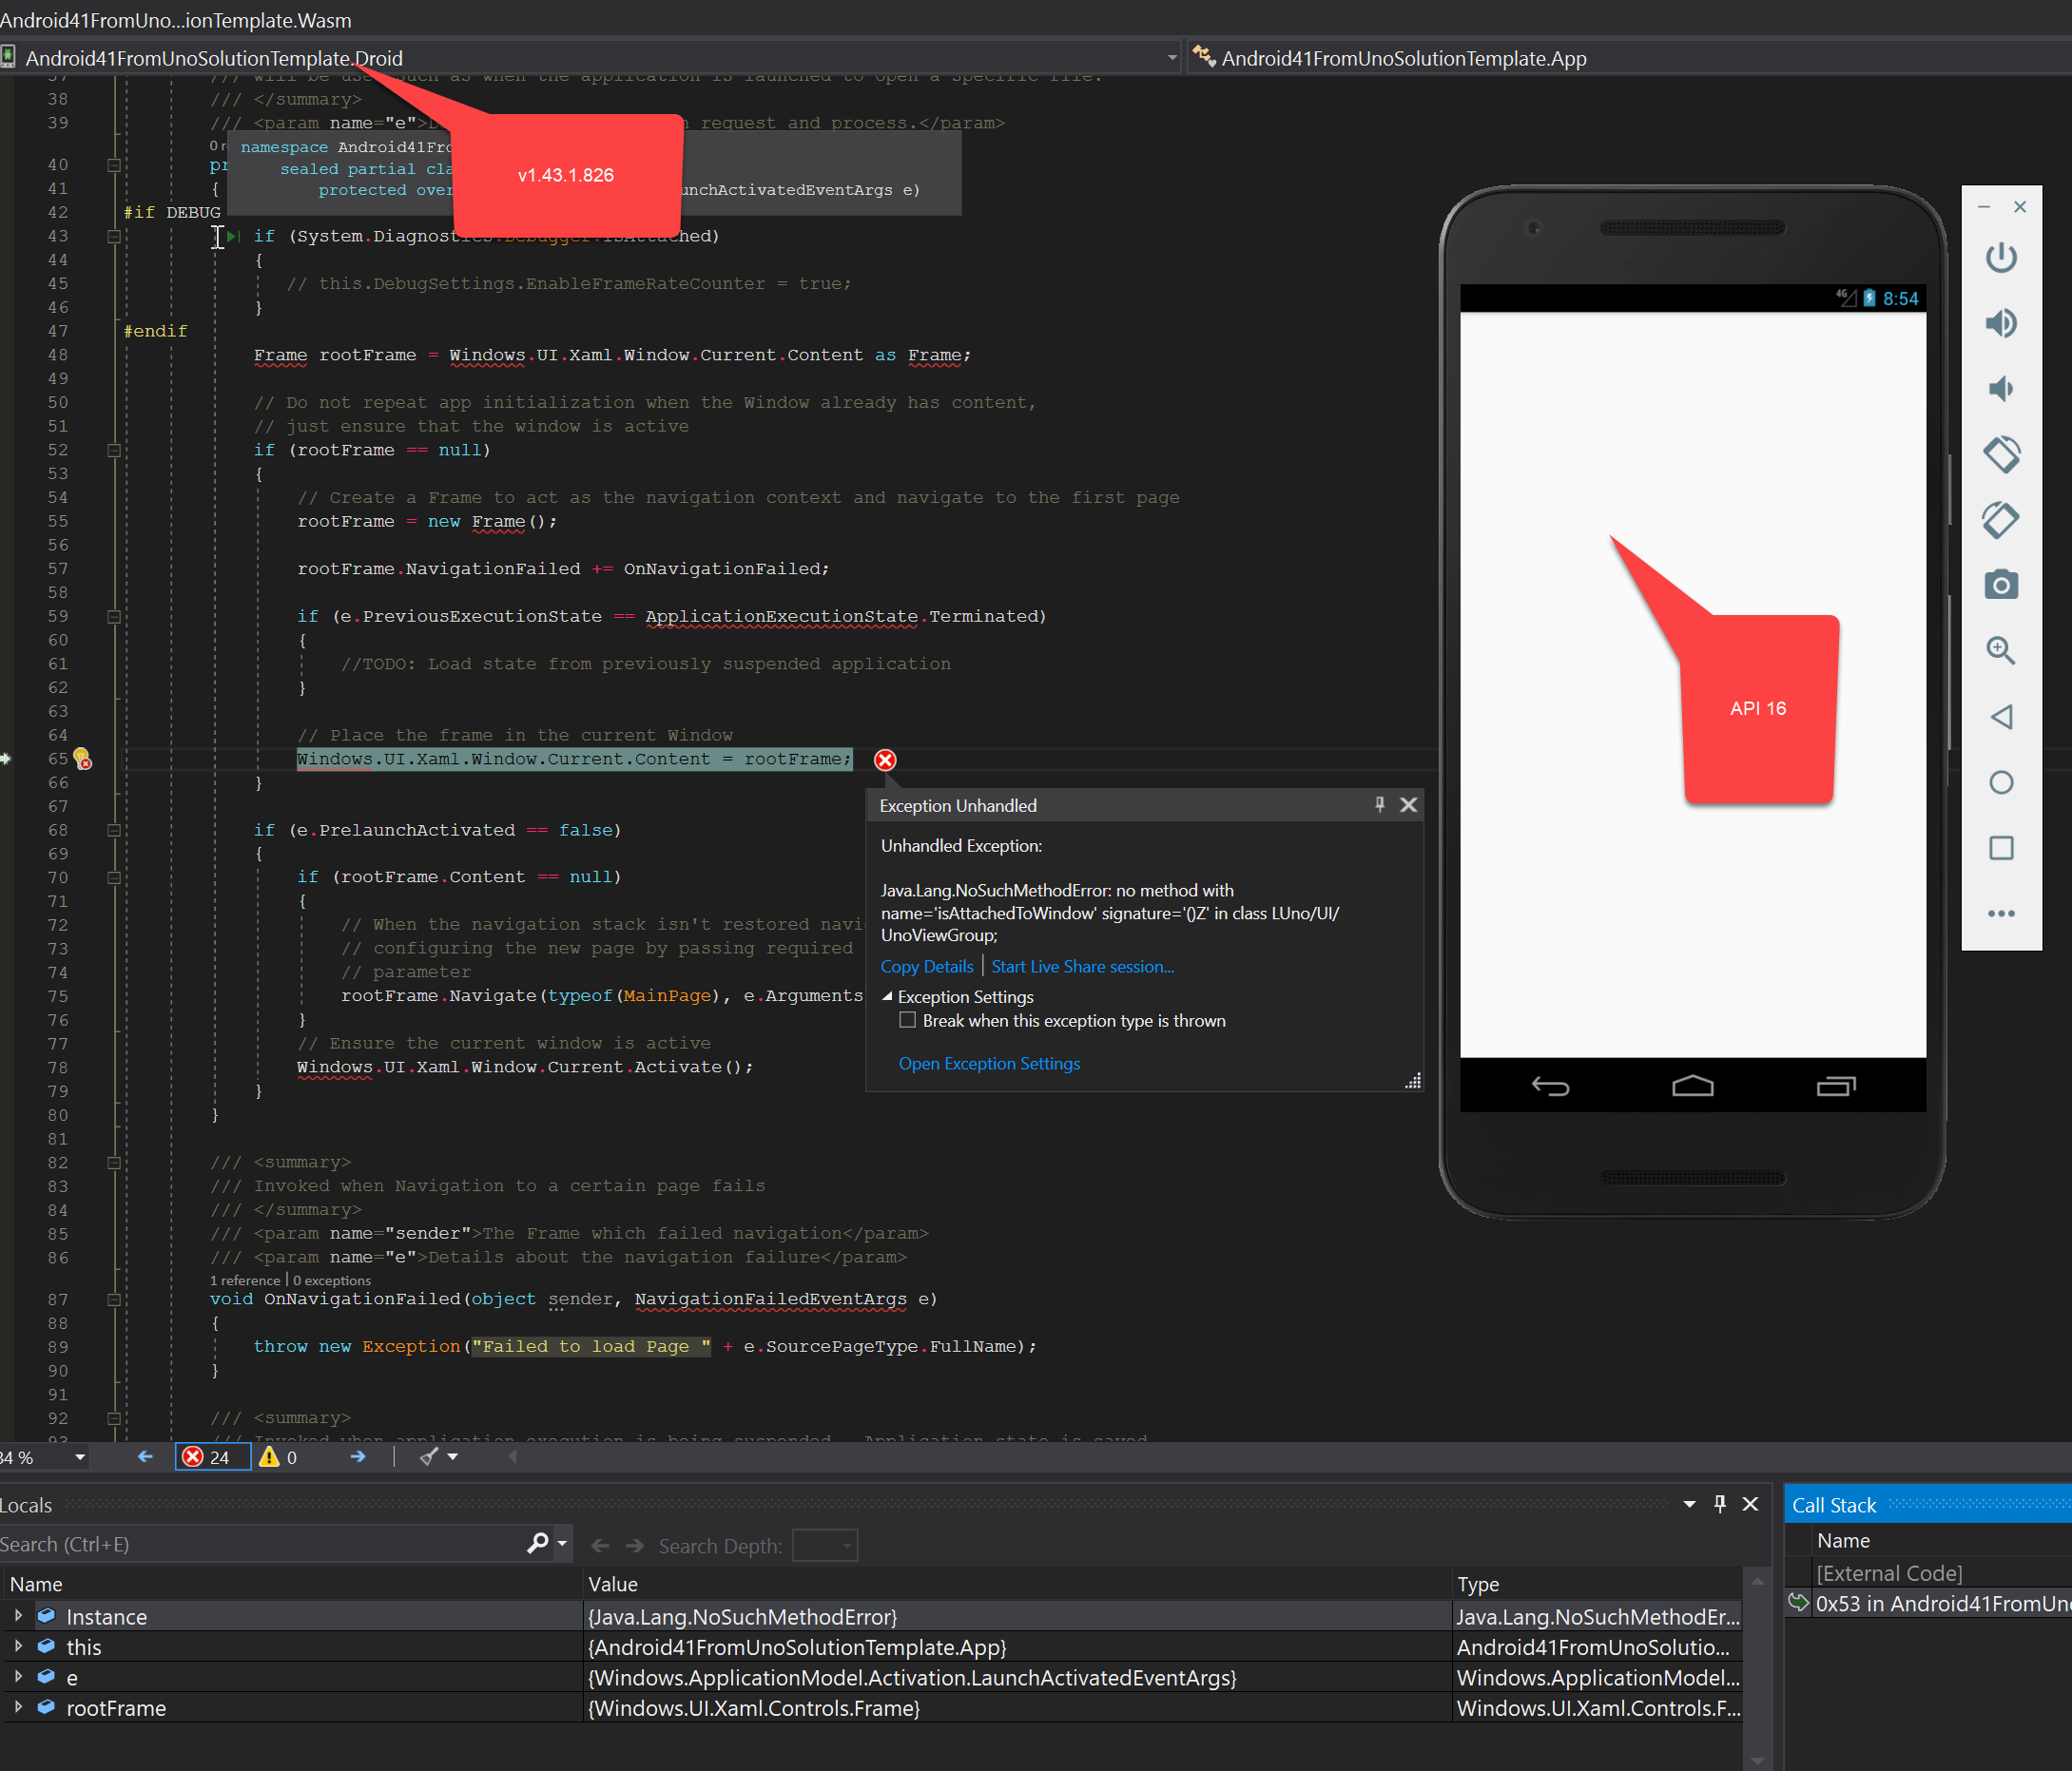Screen dimensions: 2072x1771
Task: Click the 24 errors indicator in status bar
Action: click(211, 1456)
